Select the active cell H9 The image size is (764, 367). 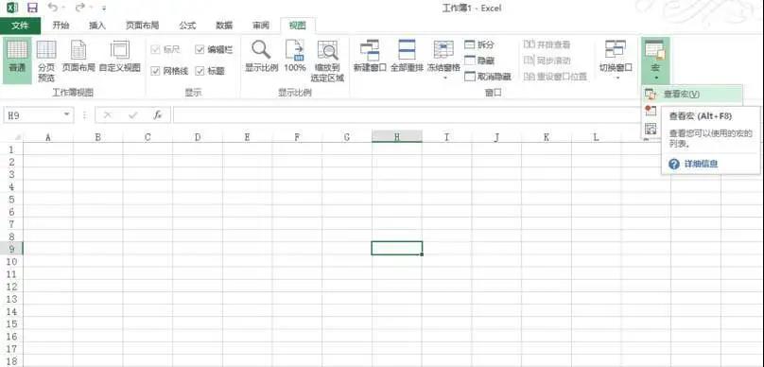pyautogui.click(x=396, y=248)
